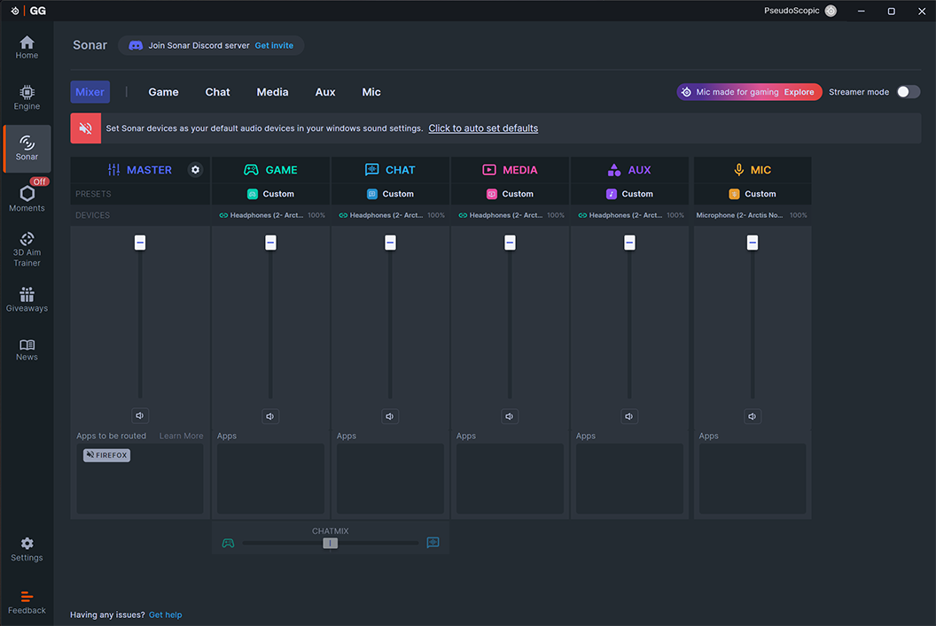This screenshot has width=936, height=626.
Task: Mute the Game channel speaker button
Action: tap(270, 416)
